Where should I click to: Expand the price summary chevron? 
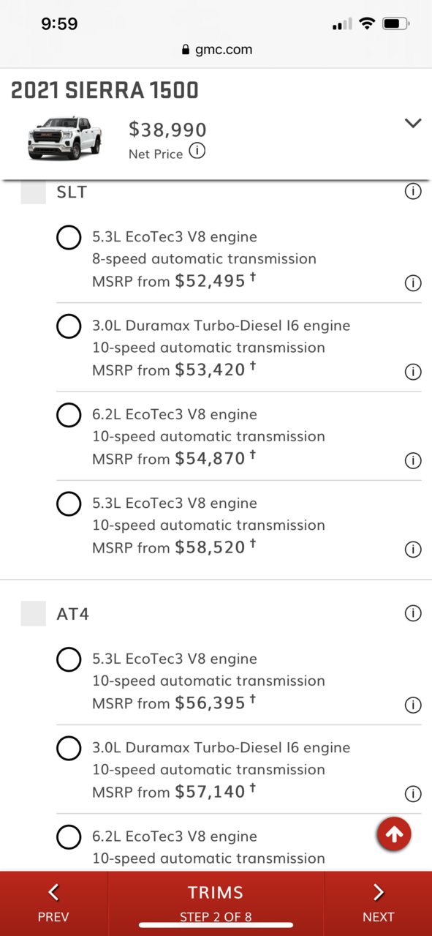pos(413,123)
